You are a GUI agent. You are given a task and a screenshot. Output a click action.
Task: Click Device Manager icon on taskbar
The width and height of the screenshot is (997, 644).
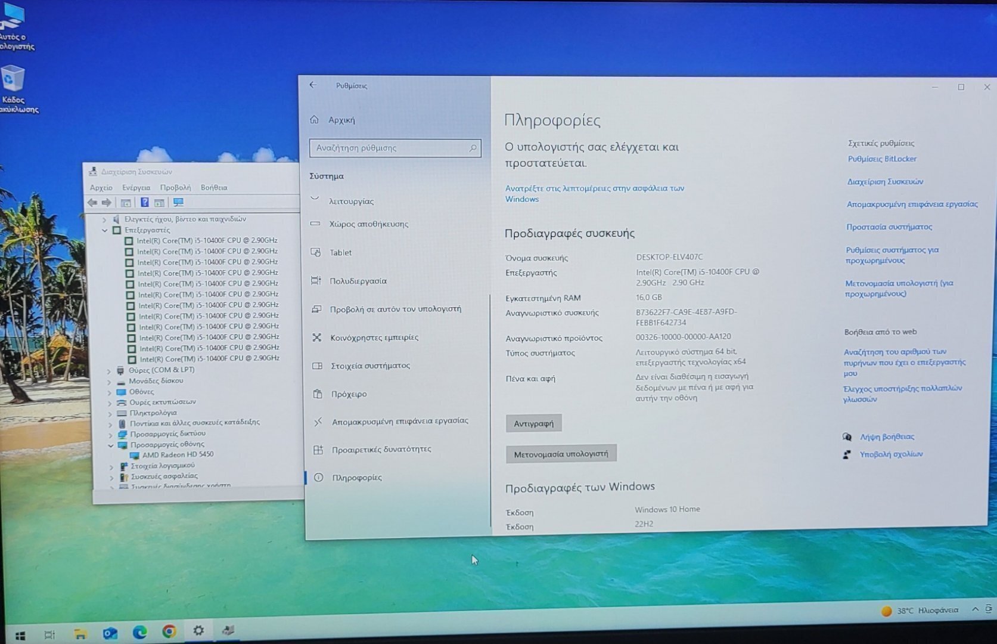pyautogui.click(x=228, y=630)
